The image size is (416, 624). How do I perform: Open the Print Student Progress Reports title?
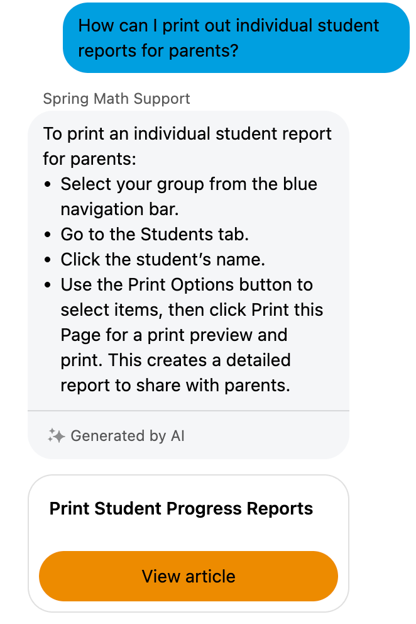tap(181, 508)
